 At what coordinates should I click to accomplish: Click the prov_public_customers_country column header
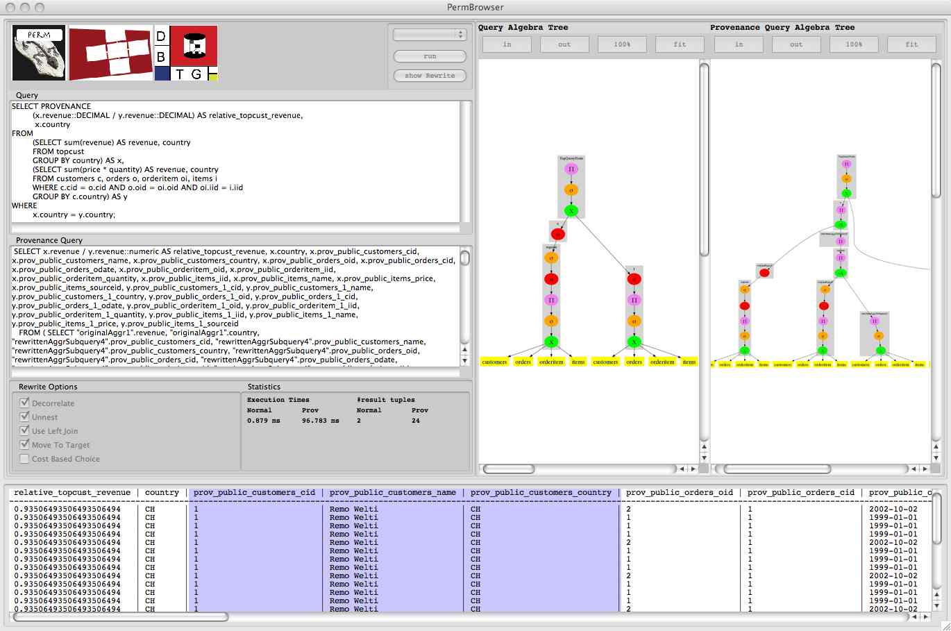point(541,493)
